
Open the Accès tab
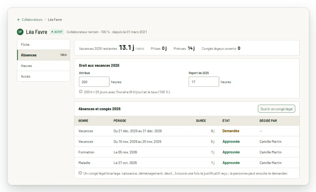click(44, 76)
